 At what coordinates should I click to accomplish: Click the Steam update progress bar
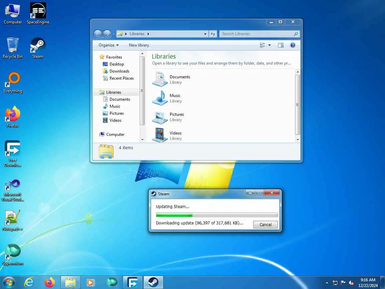tap(217, 215)
